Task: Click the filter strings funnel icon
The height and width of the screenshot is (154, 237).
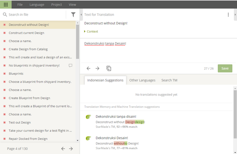Action: 73,14
